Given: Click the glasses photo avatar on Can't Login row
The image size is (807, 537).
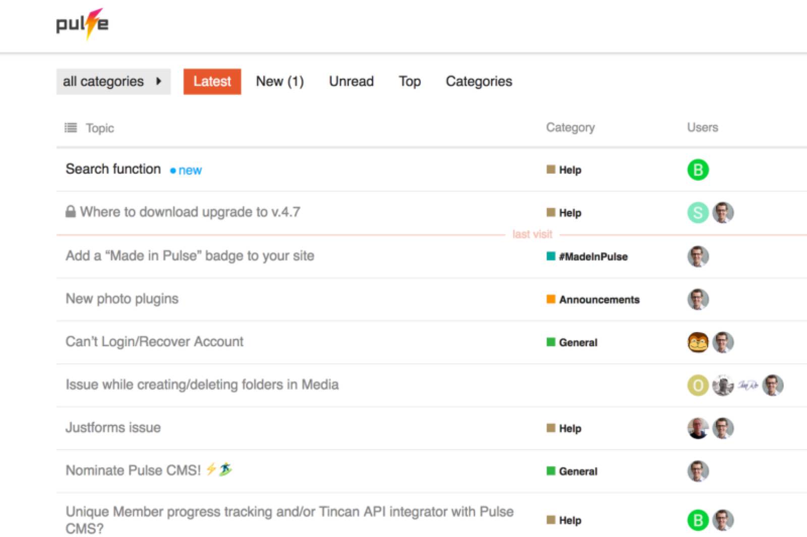Looking at the screenshot, I should click(x=723, y=343).
